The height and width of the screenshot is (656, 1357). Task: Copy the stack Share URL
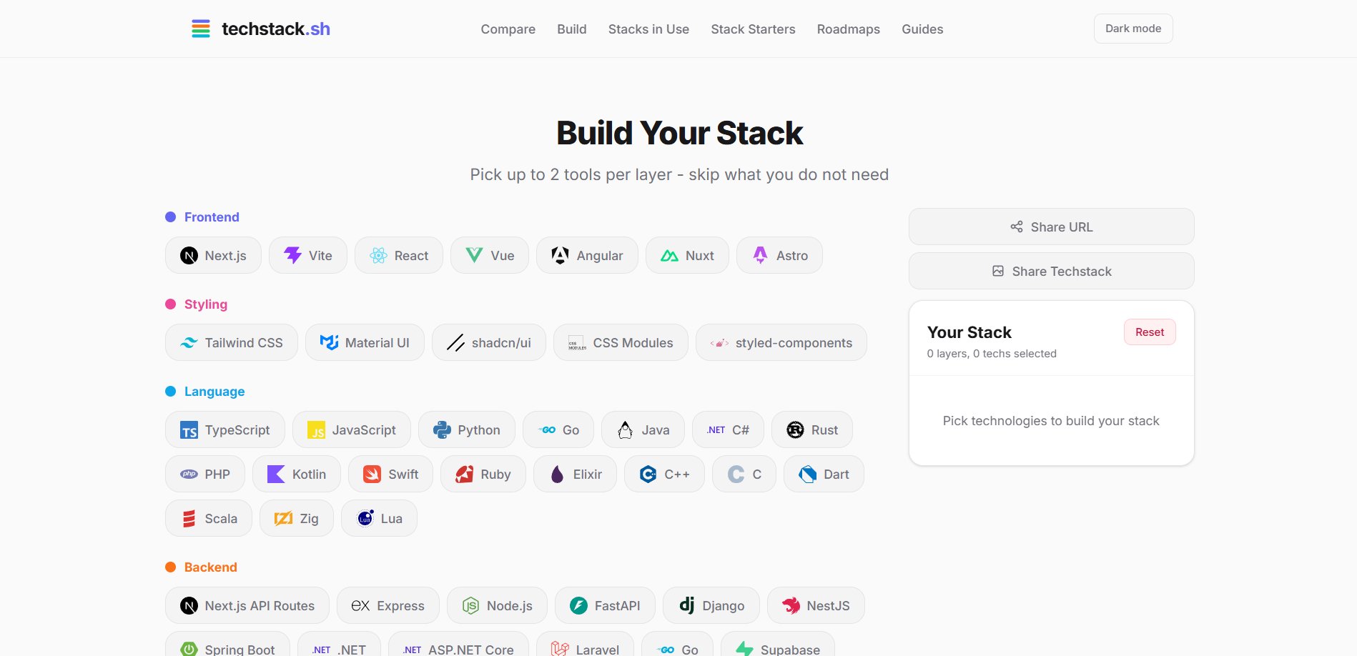tap(1051, 227)
